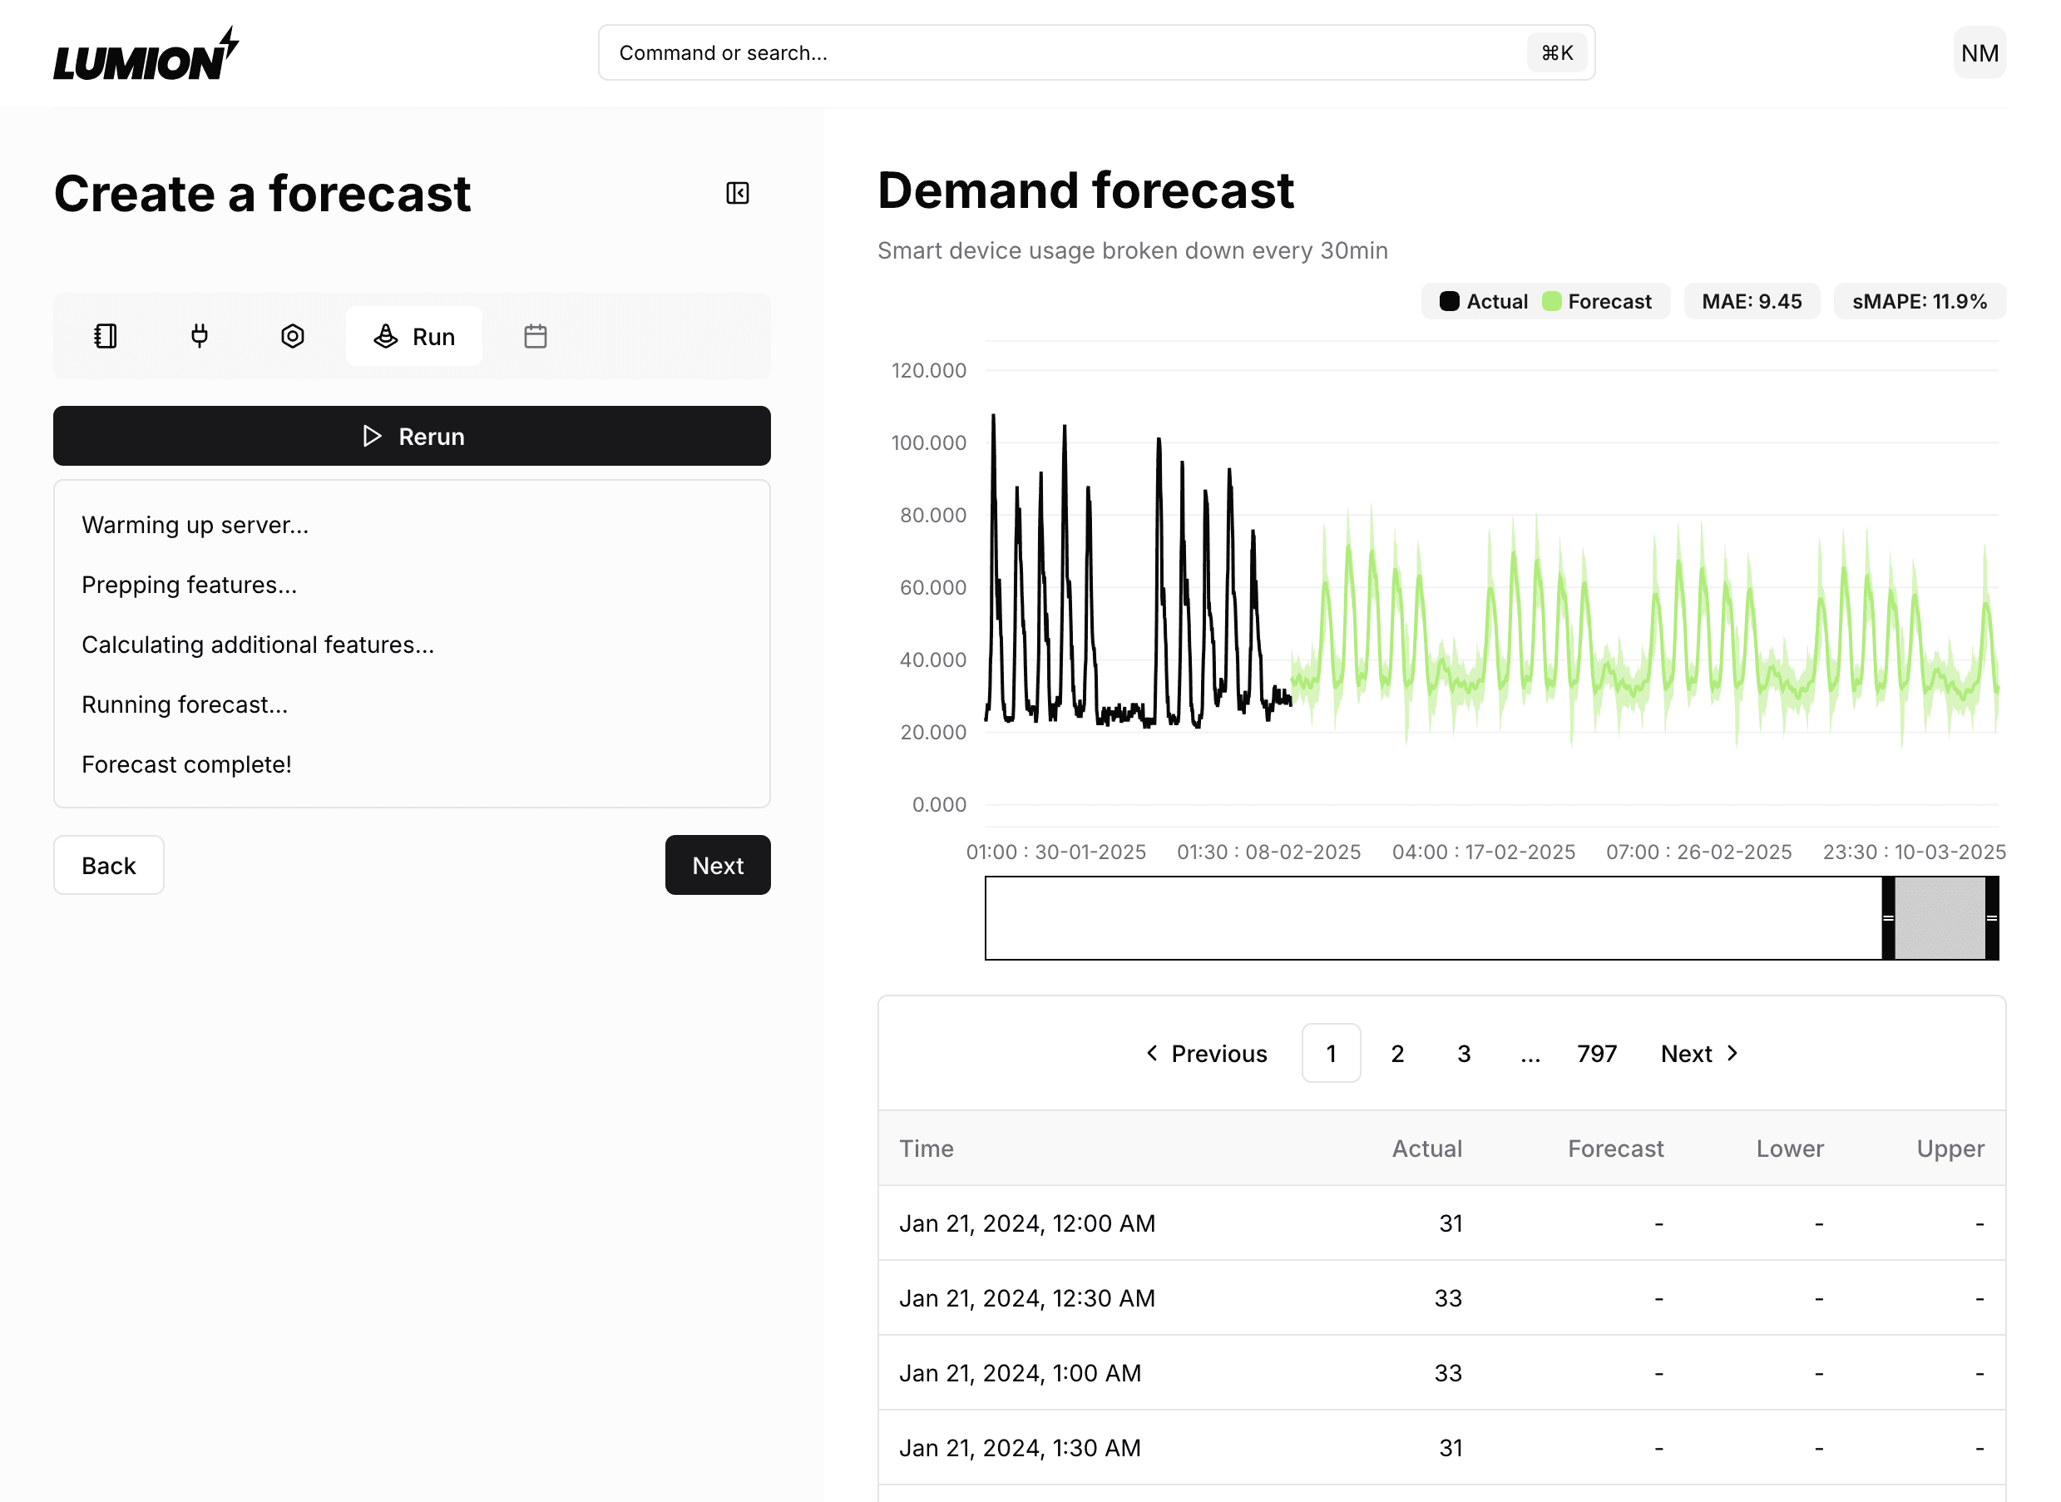Grab the right handle of chart range slider
The height and width of the screenshot is (1502, 2061).
point(1992,918)
